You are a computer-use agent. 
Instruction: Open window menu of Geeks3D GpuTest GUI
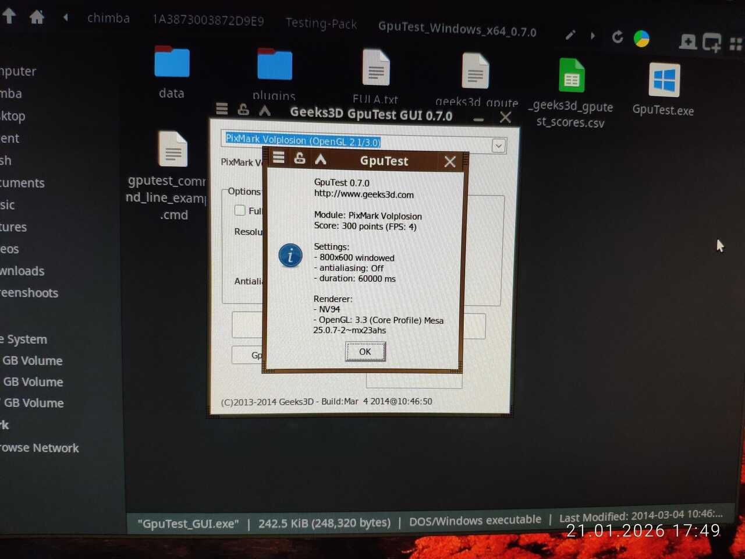pos(222,109)
